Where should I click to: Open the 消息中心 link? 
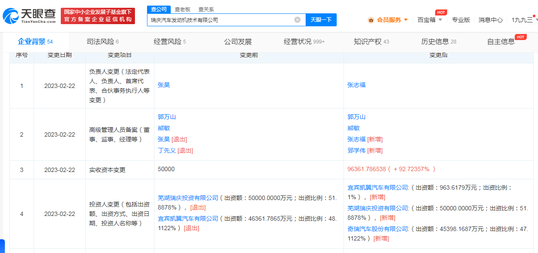pyautogui.click(x=491, y=20)
